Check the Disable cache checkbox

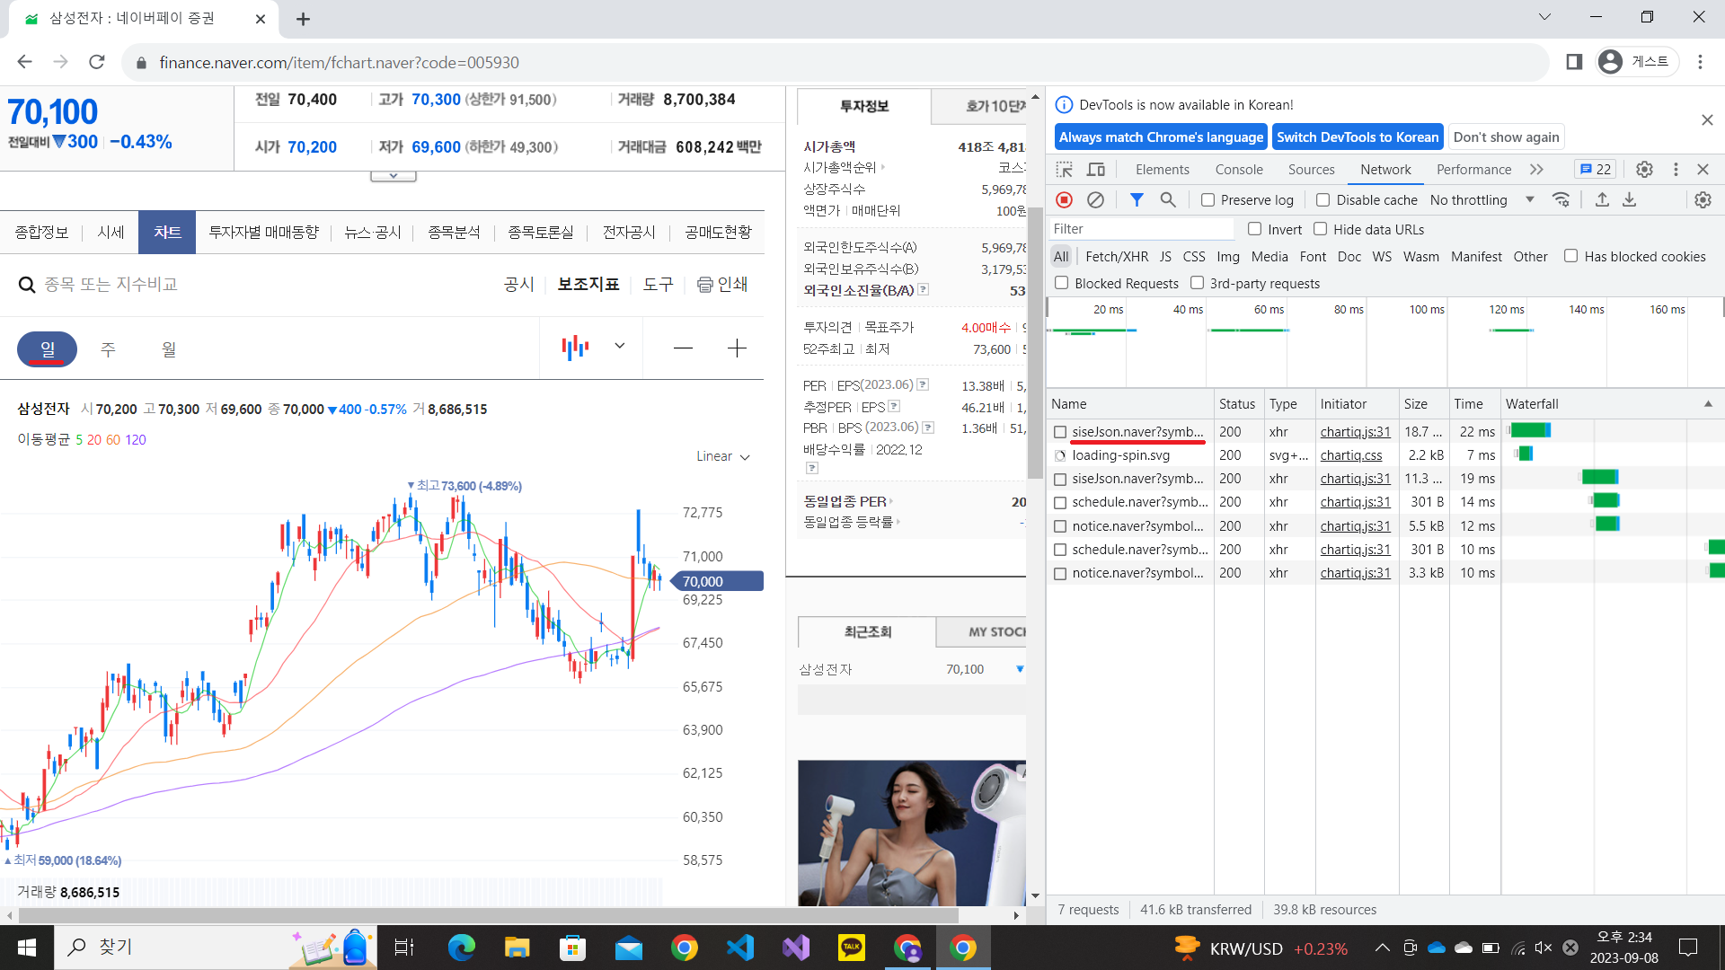[1323, 200]
